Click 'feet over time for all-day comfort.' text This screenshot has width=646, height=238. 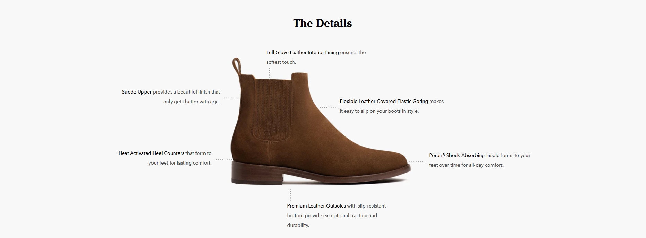[466, 165]
